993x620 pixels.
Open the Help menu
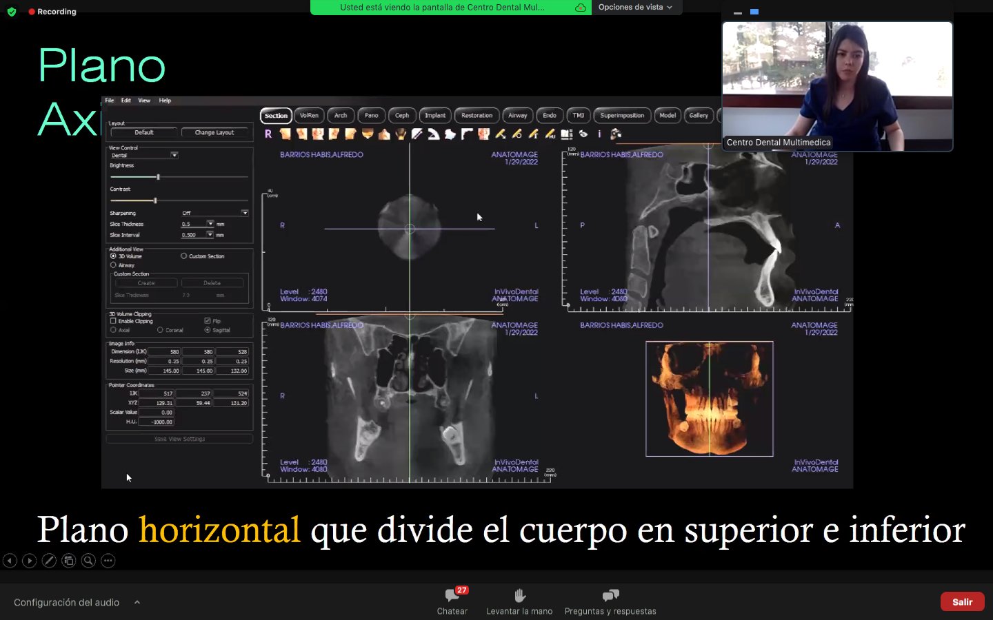coord(165,101)
